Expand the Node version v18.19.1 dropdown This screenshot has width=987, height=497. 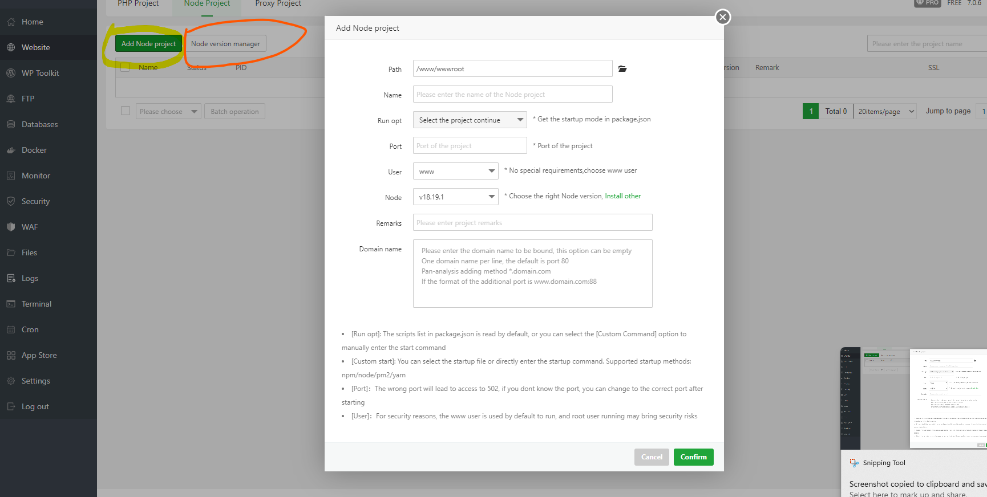click(455, 197)
